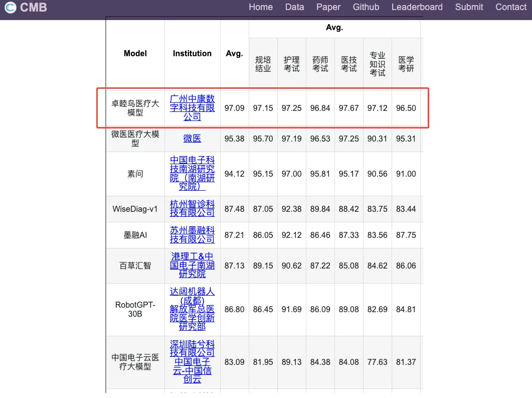Open the 达闼机器人(成都) institution link
Image resolution: width=532 pixels, height=398 pixels.
tap(192, 296)
